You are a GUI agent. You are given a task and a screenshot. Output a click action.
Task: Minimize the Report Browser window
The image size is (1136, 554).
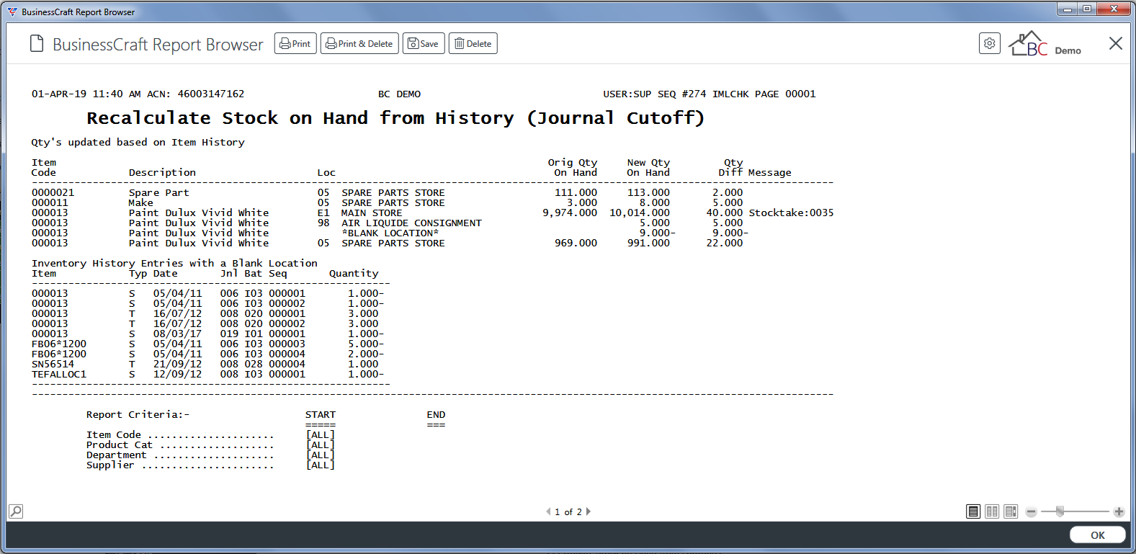1067,9
